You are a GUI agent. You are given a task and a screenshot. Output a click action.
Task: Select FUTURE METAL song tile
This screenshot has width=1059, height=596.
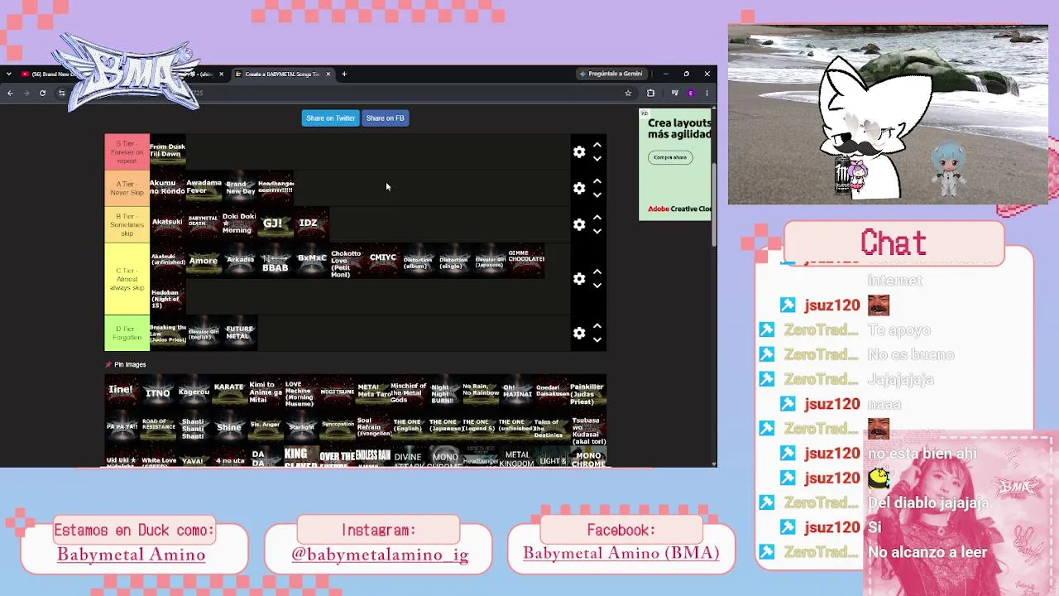tap(240, 333)
